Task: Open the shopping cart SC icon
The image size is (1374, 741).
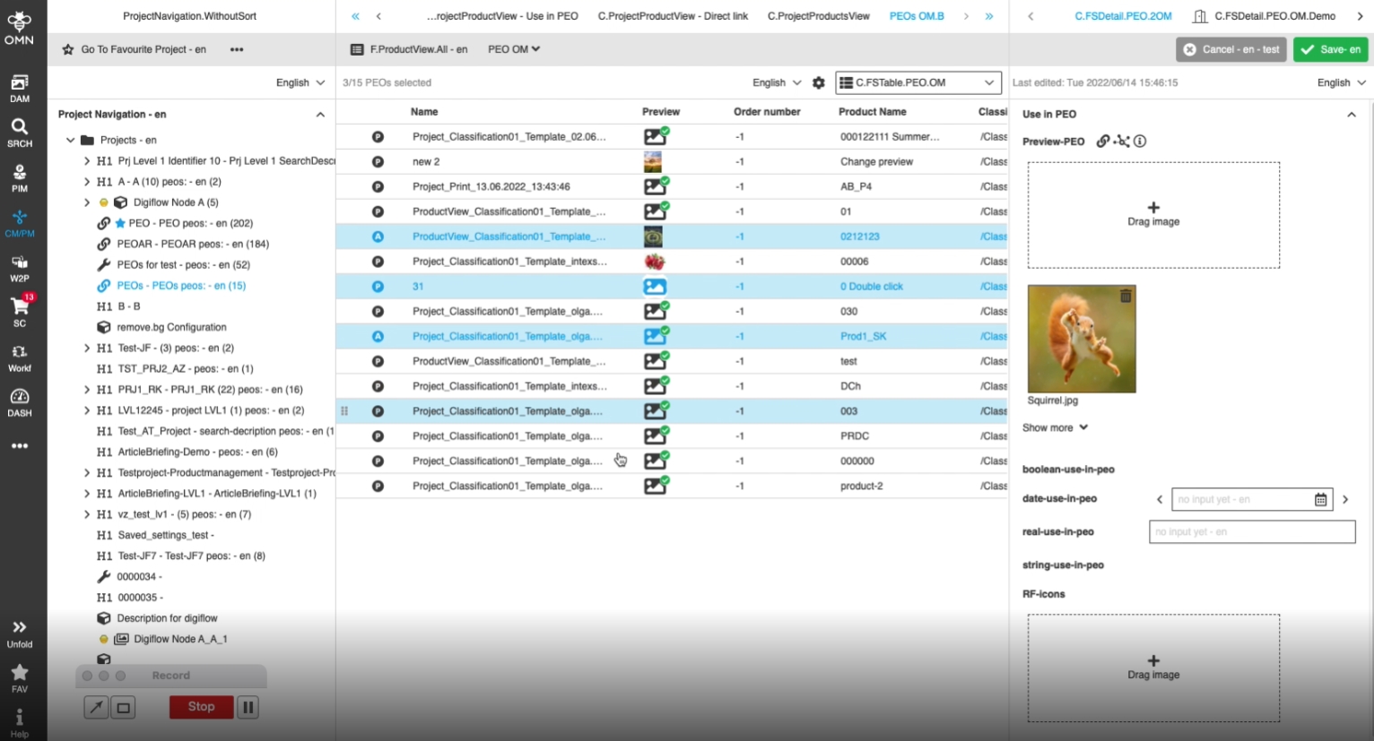Action: tap(19, 311)
